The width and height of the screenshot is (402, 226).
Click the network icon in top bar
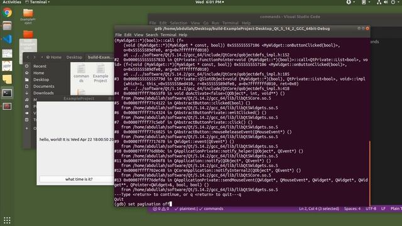(379, 2)
